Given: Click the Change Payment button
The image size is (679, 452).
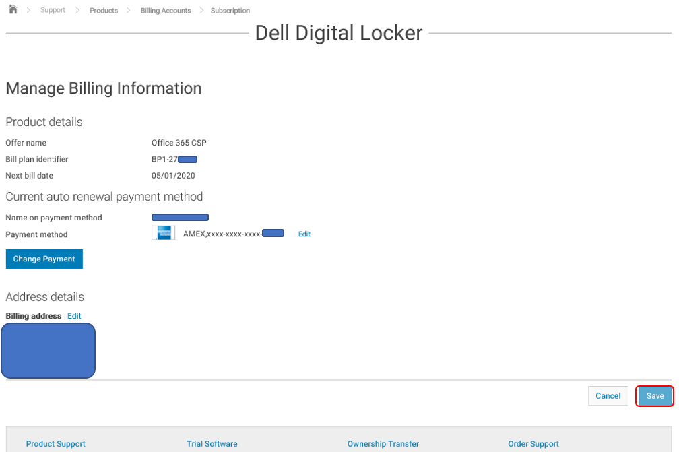Looking at the screenshot, I should pos(44,259).
